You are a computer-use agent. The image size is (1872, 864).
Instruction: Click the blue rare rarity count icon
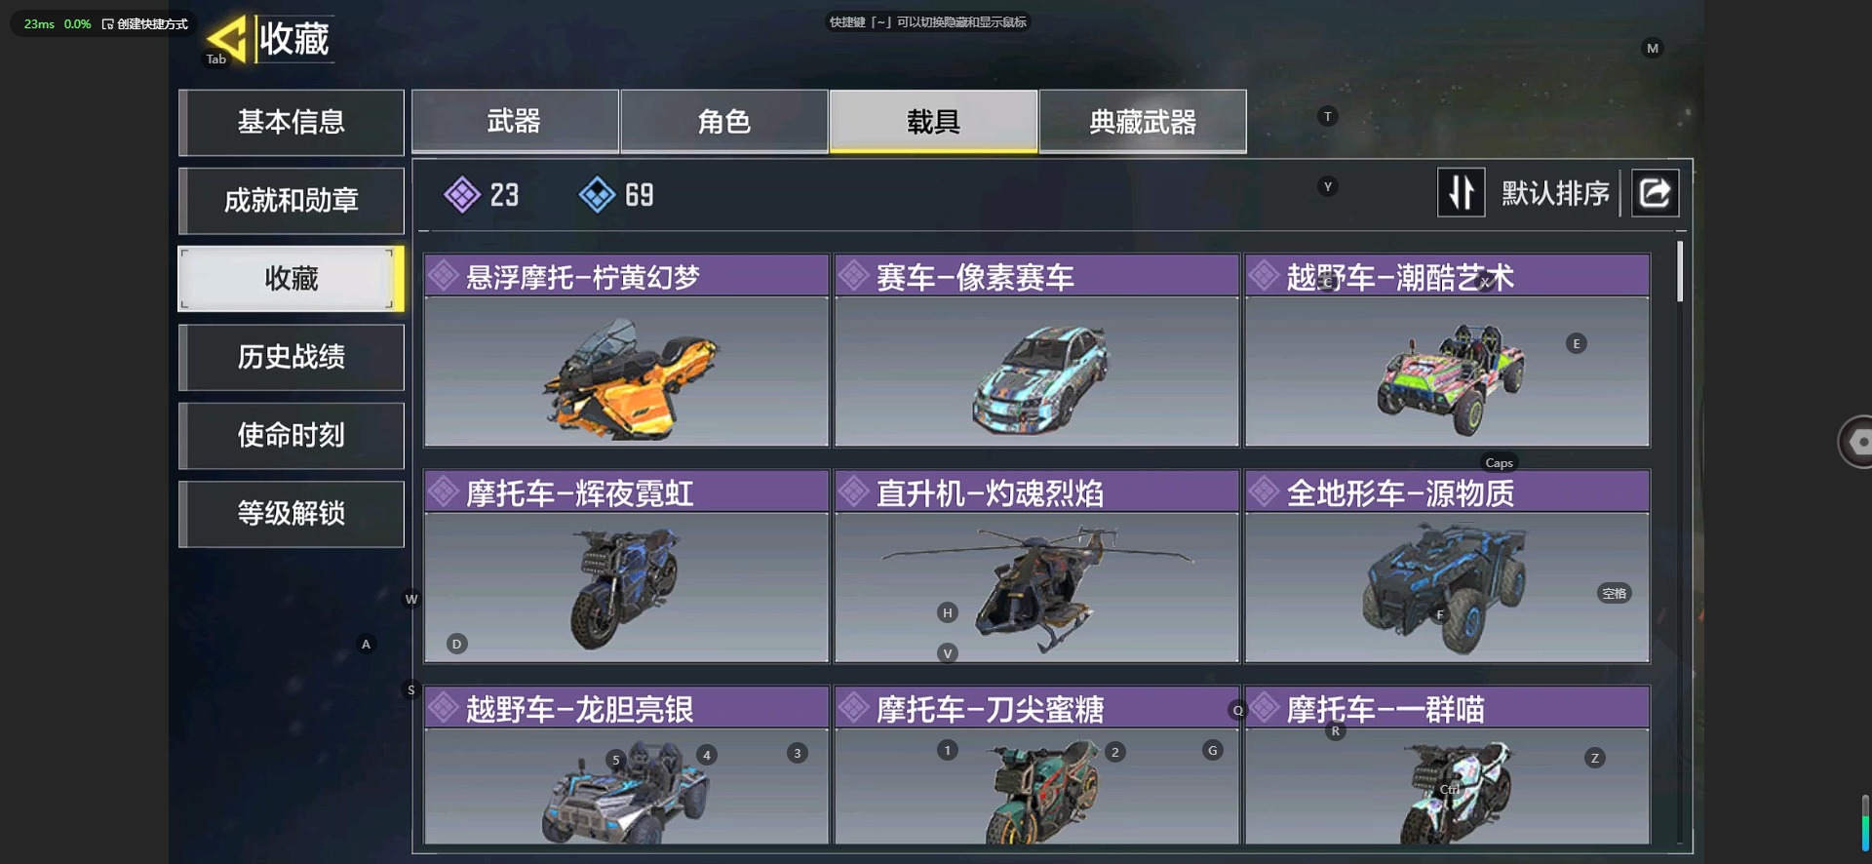[x=597, y=195]
